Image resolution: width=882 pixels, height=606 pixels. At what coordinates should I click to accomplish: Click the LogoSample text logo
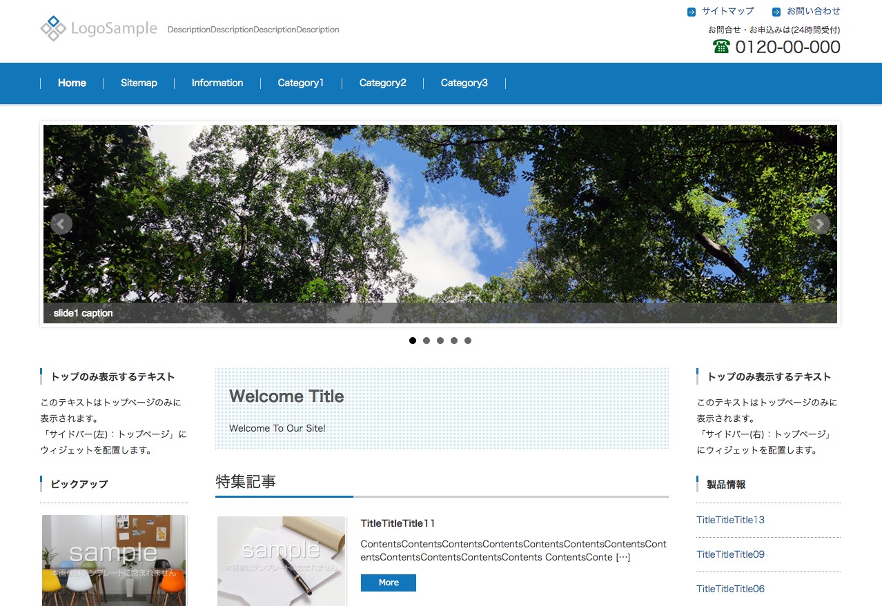114,29
